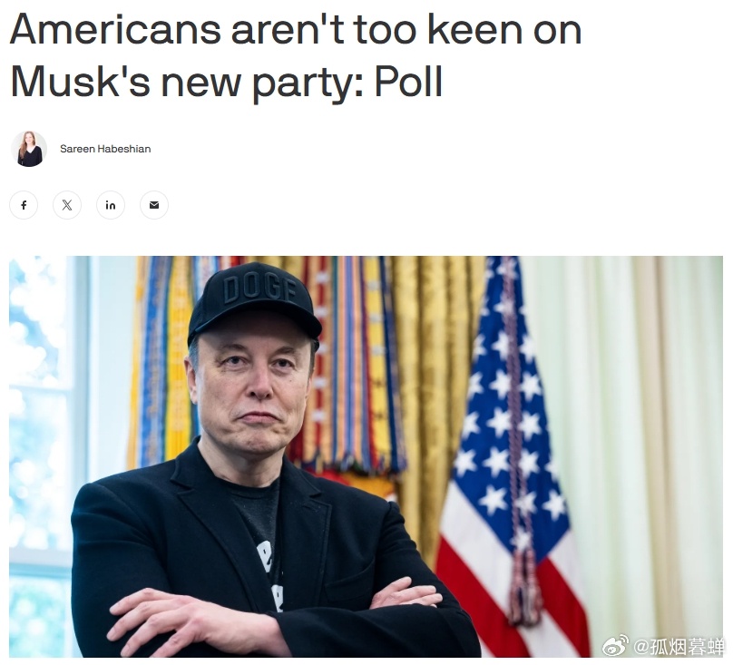Click the Weibo logo watermark

pos(615,646)
